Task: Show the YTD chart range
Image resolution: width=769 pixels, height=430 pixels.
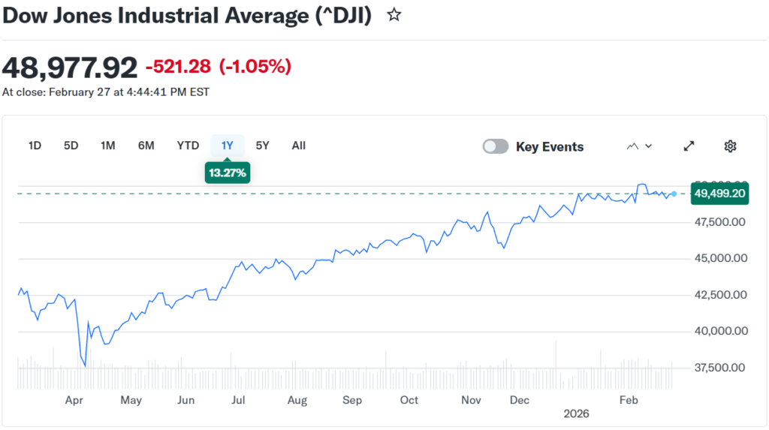Action: [x=188, y=146]
